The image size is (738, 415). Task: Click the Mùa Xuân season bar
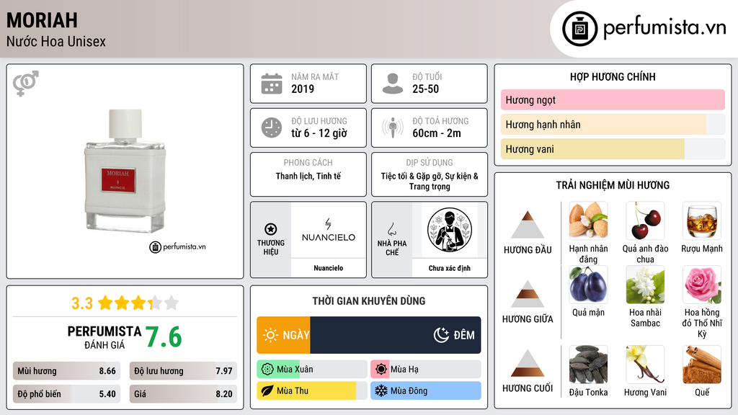coord(312,370)
